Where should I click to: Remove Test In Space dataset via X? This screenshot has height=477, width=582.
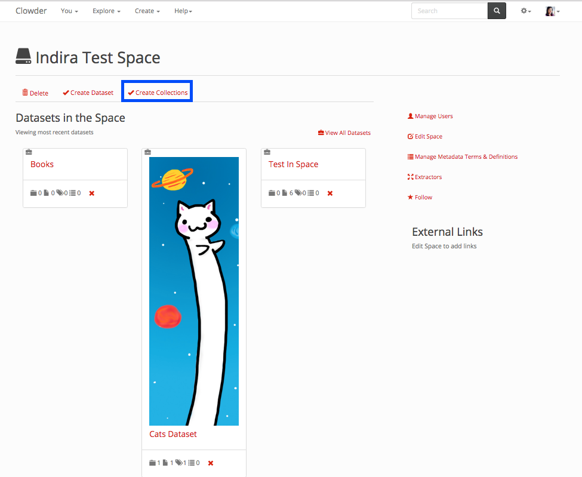click(330, 193)
